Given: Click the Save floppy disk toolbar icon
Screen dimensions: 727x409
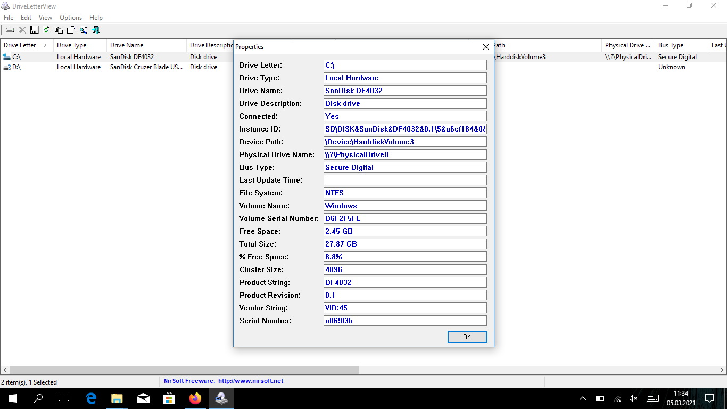Looking at the screenshot, I should tap(35, 30).
